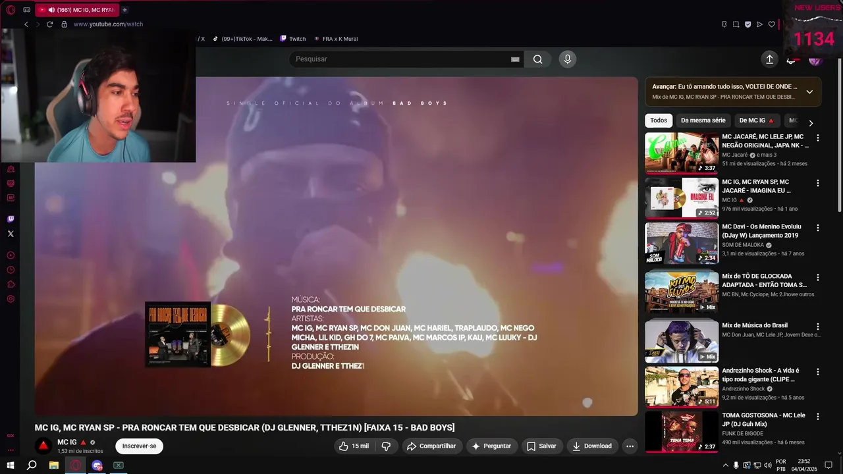
Task: Open extensions cube in sidebar
Action: click(11, 284)
